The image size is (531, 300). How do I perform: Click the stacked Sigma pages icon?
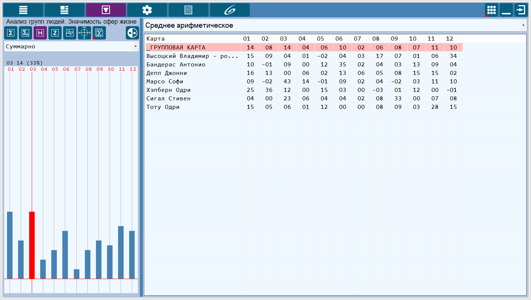click(x=99, y=33)
